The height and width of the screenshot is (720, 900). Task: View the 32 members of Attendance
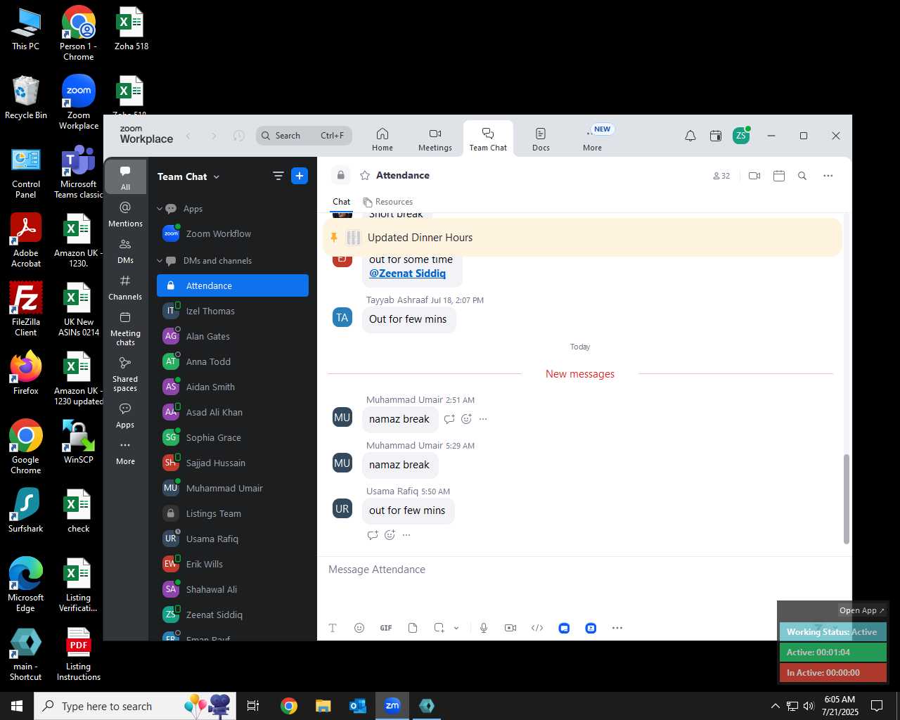(x=721, y=176)
